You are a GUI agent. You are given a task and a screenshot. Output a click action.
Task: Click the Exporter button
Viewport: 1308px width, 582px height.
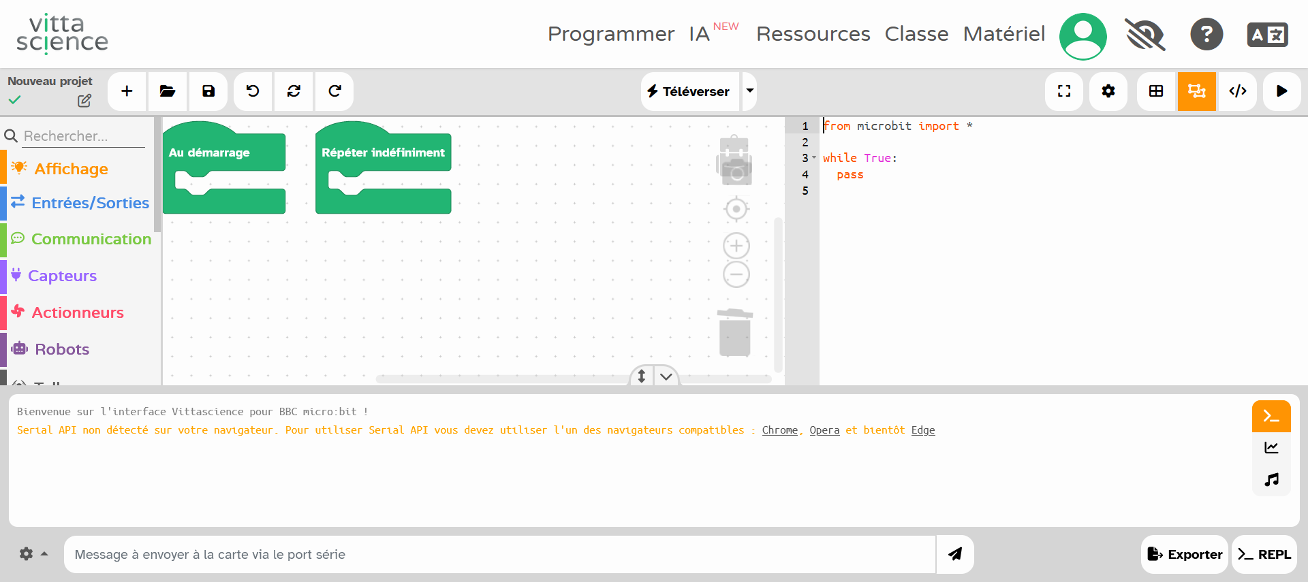click(x=1185, y=554)
